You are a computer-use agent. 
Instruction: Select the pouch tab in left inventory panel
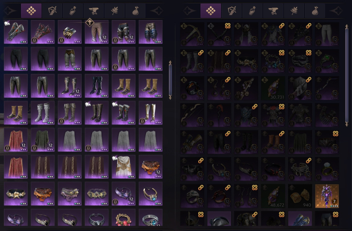pyautogui.click(x=135, y=11)
